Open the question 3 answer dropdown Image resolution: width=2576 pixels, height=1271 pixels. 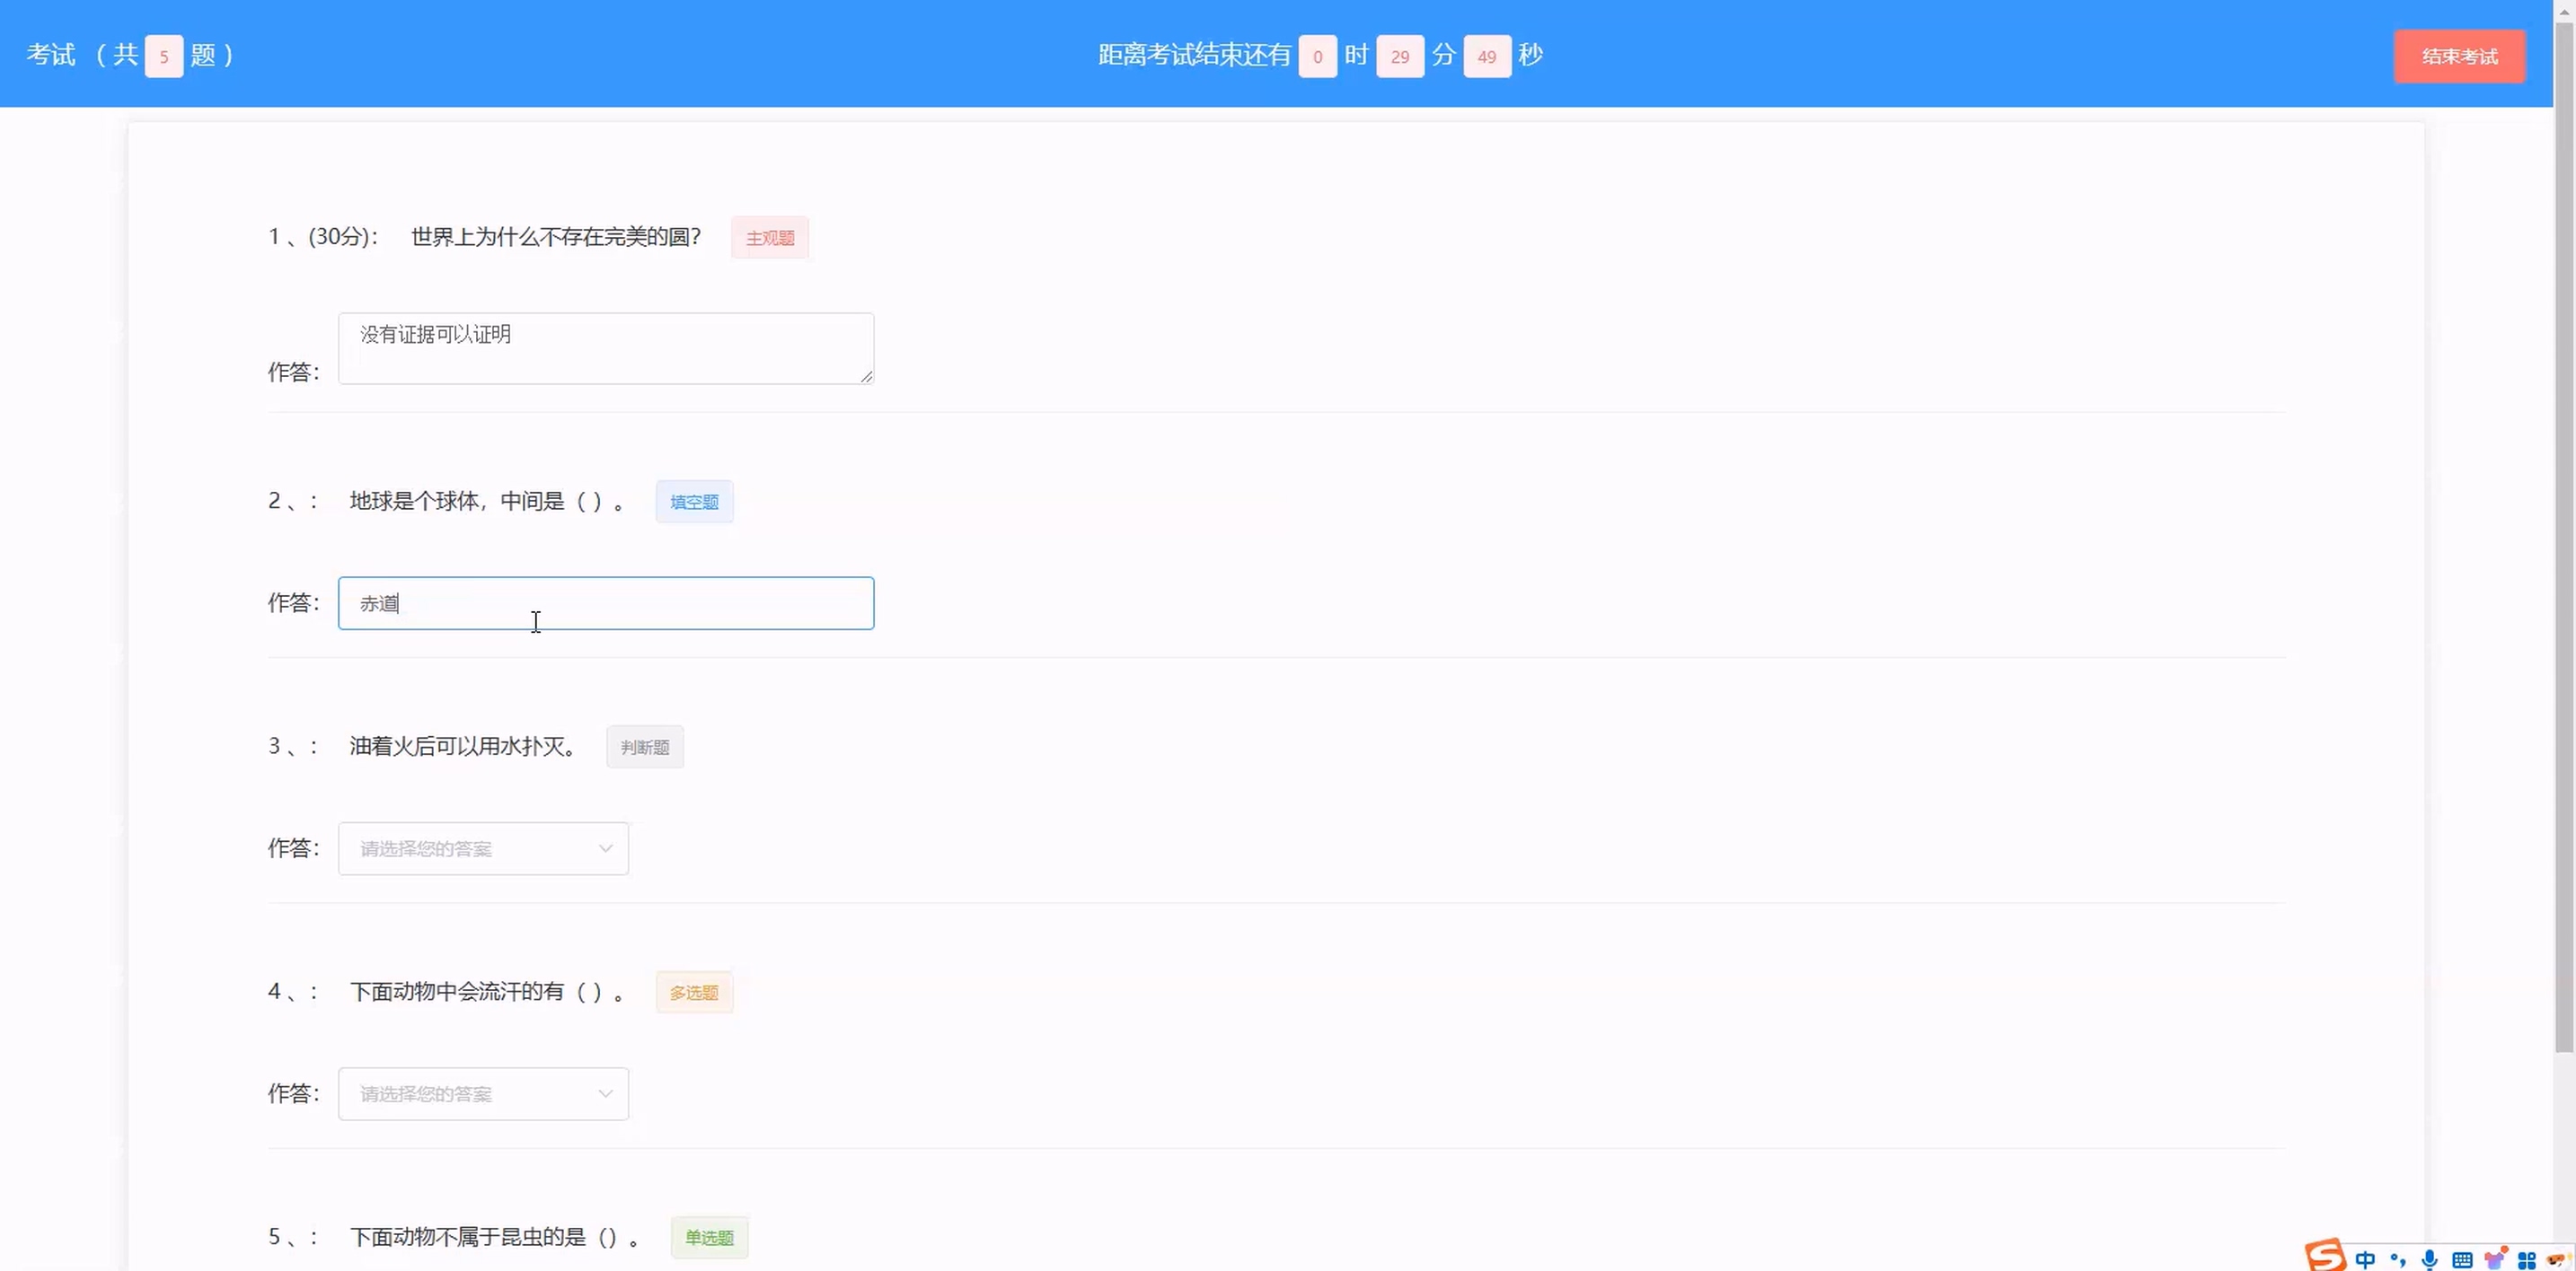pos(483,848)
